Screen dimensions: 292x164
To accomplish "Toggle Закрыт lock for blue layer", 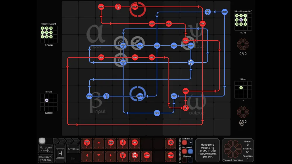I will (x=190, y=160).
